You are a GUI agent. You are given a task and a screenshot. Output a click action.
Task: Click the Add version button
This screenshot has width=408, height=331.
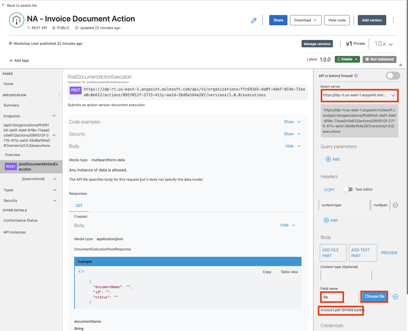pyautogui.click(x=372, y=20)
